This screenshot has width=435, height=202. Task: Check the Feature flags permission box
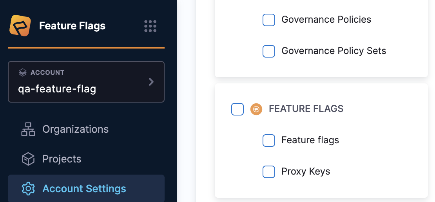269,141
